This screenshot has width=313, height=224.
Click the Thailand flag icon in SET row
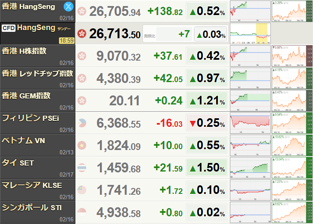pos(82,168)
